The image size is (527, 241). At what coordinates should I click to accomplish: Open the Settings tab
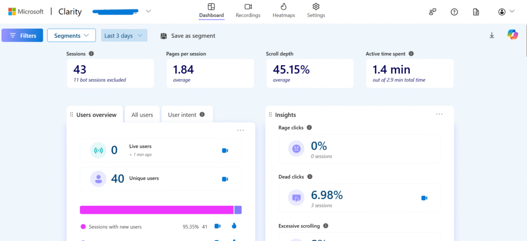point(316,11)
